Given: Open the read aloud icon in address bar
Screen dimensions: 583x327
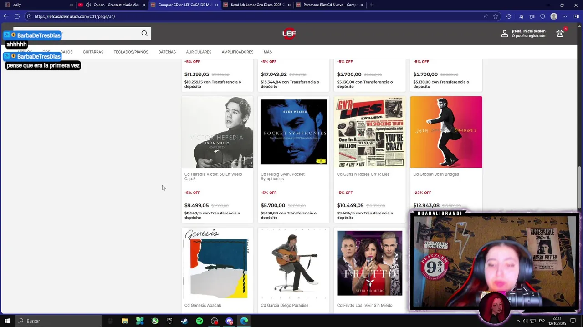Looking at the screenshot, I should point(486,16).
